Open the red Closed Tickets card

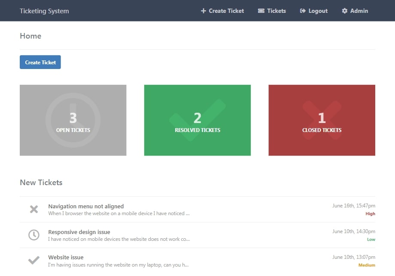322,120
